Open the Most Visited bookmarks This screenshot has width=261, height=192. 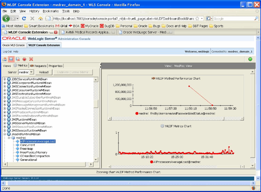click(12, 26)
